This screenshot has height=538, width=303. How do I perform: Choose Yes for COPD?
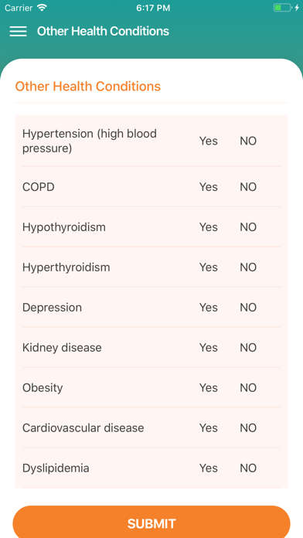(208, 187)
